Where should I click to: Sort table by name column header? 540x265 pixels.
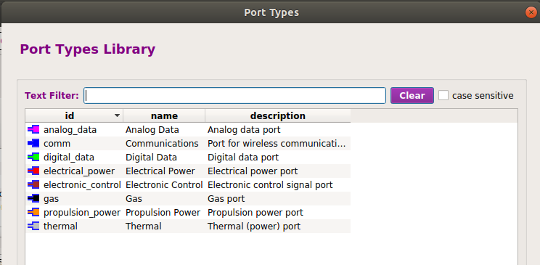coord(164,115)
